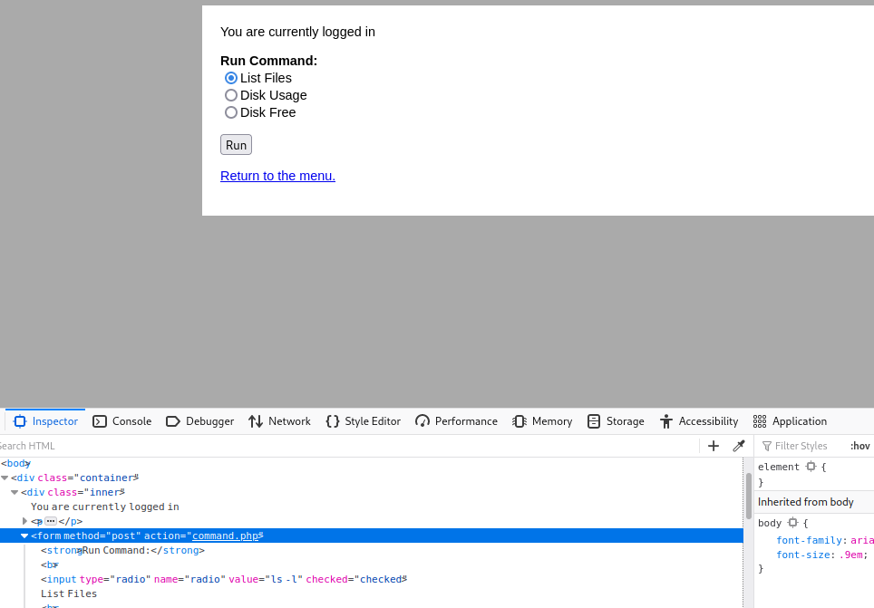This screenshot has width=874, height=608.
Task: Choose the Disk Free radio option
Action: (231, 112)
